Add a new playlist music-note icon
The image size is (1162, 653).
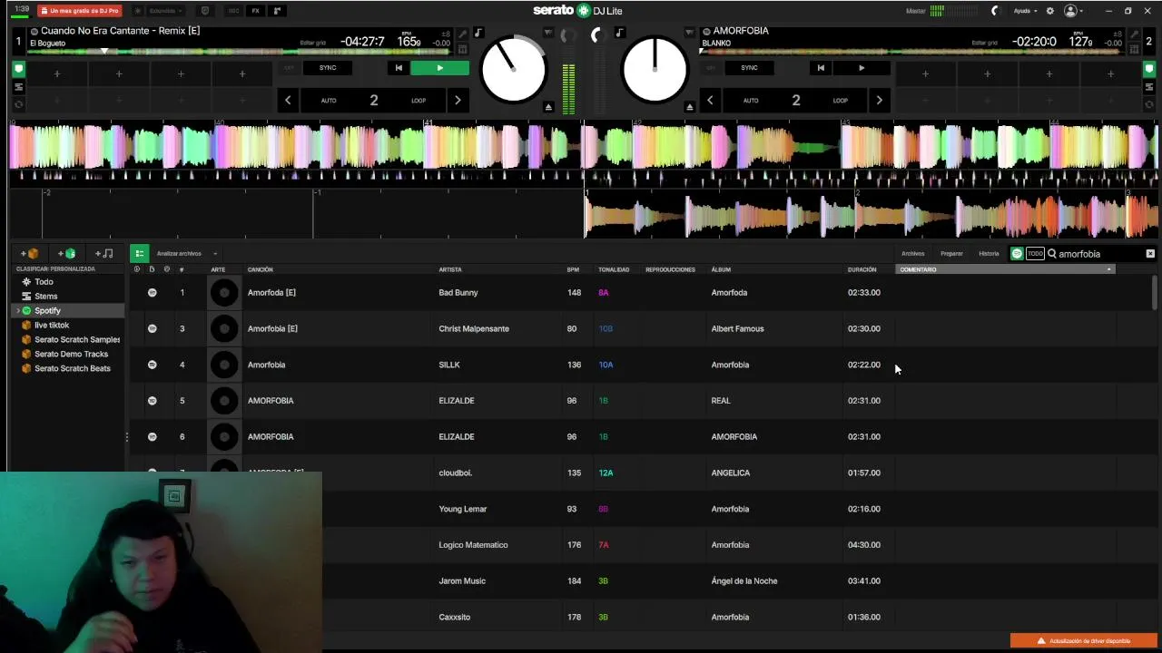tap(103, 254)
